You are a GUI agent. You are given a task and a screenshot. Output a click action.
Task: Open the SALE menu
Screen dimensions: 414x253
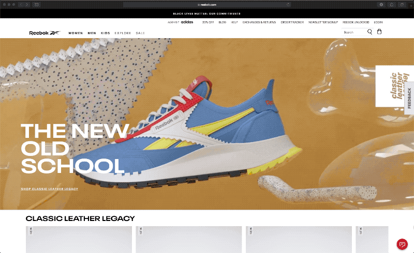(140, 33)
